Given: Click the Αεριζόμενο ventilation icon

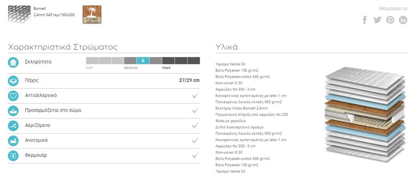Looking at the screenshot, I should 13,126.
